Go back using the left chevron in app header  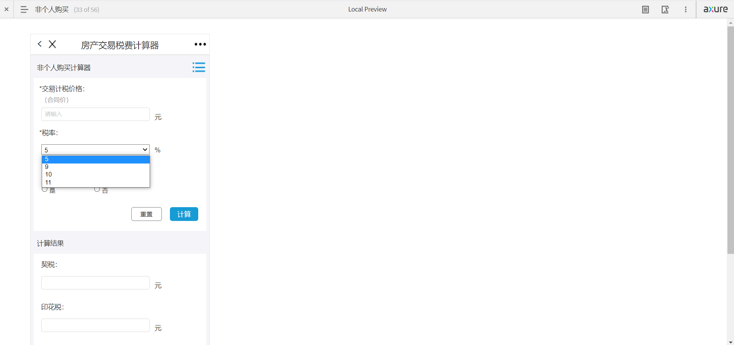[40, 44]
